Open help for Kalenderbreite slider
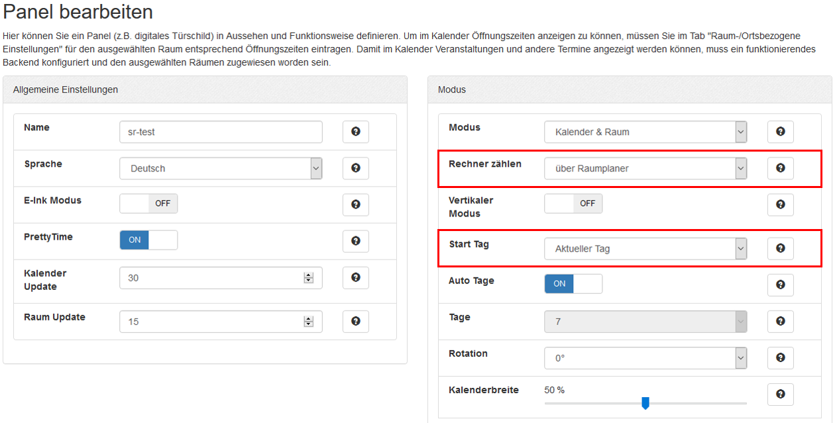The height and width of the screenshot is (423, 839). (x=780, y=395)
